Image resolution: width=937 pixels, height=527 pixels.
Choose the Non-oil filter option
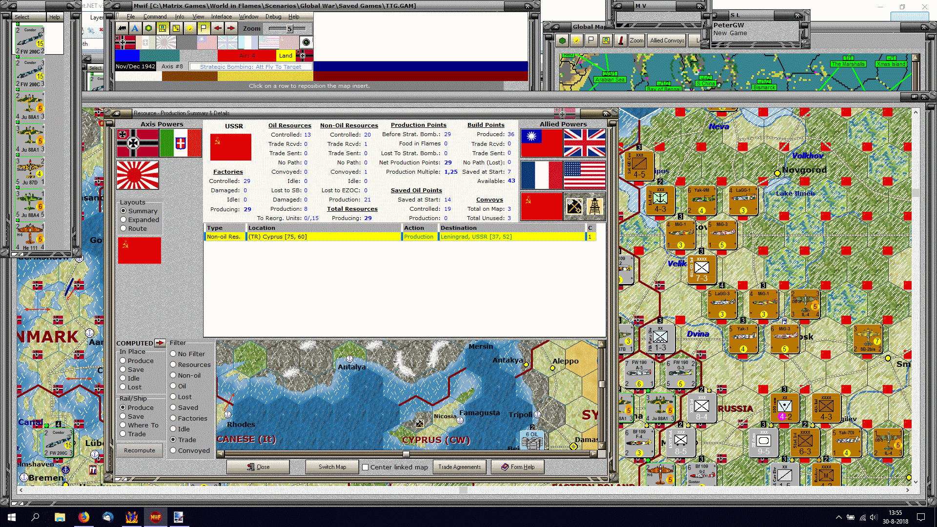pos(173,375)
